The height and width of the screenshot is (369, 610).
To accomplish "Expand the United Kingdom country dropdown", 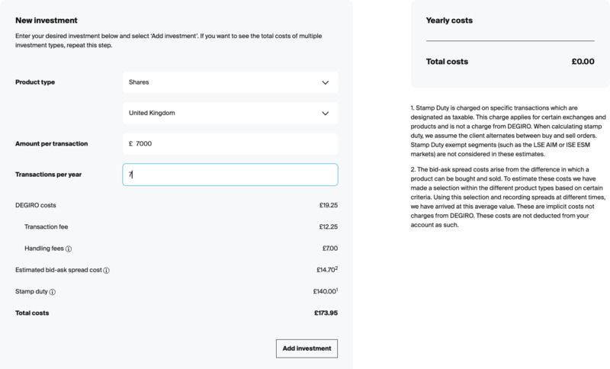I will (230, 113).
